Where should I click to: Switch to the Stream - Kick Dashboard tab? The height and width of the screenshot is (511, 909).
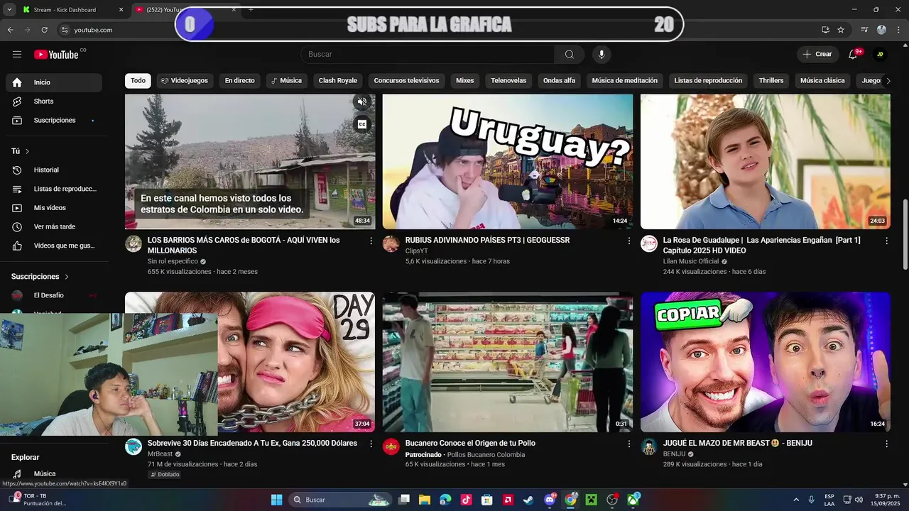click(x=72, y=10)
